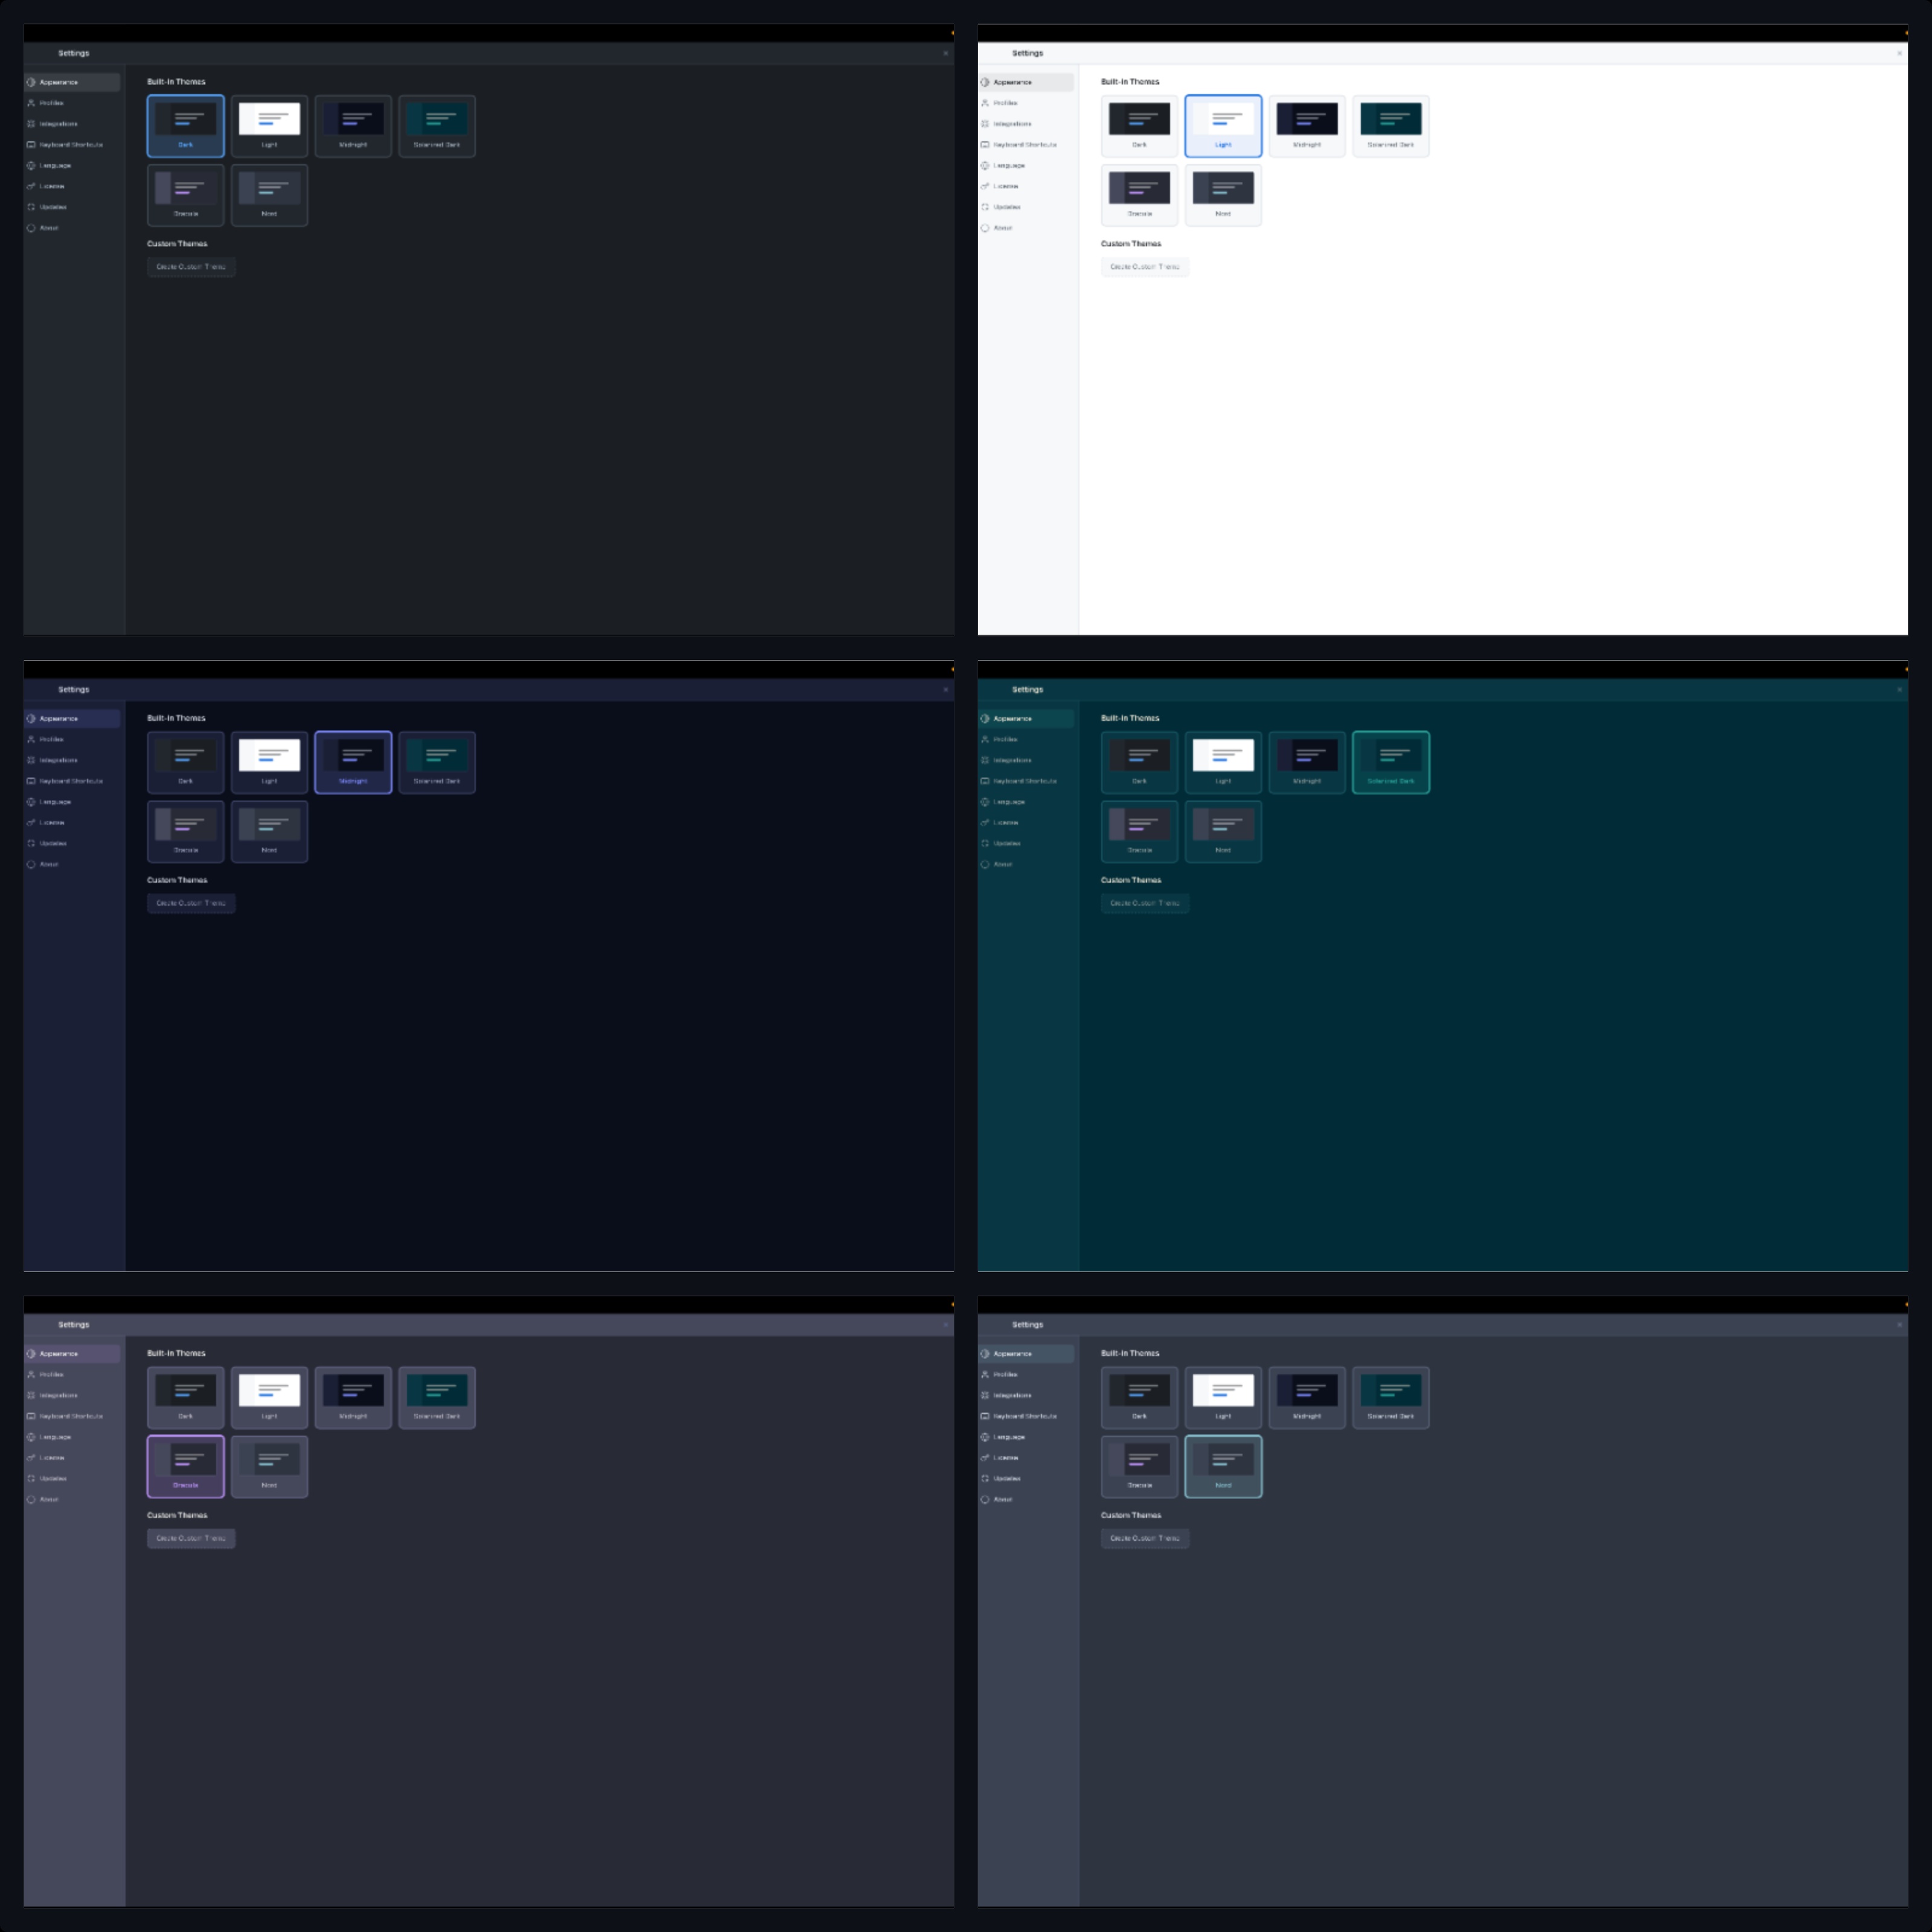Screen dimensions: 1932x1932
Task: Go to Integrations in the light-theme window
Action: [x=1026, y=124]
